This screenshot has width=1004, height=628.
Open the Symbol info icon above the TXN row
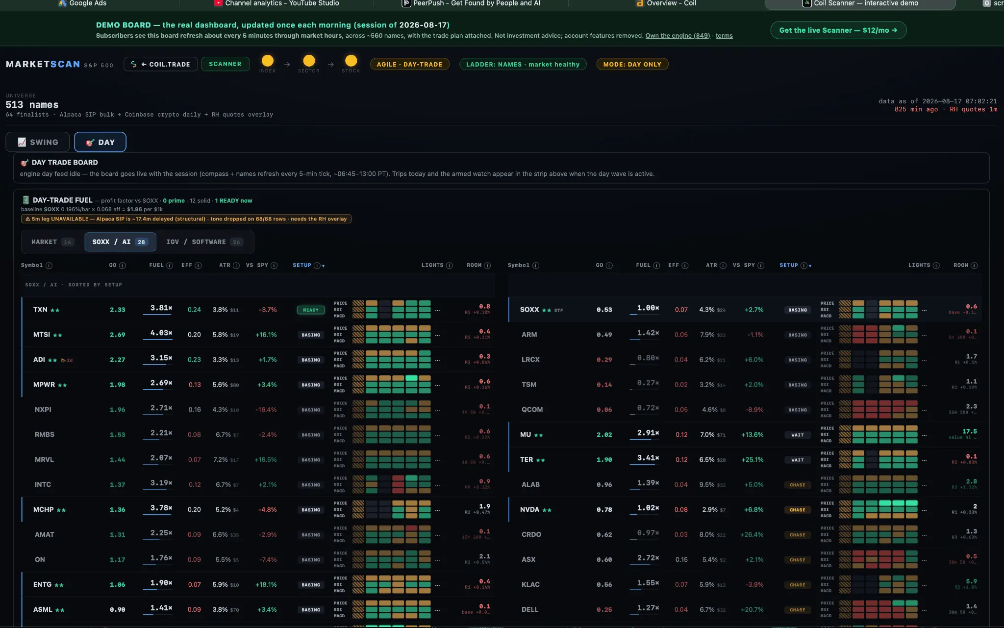(x=49, y=266)
